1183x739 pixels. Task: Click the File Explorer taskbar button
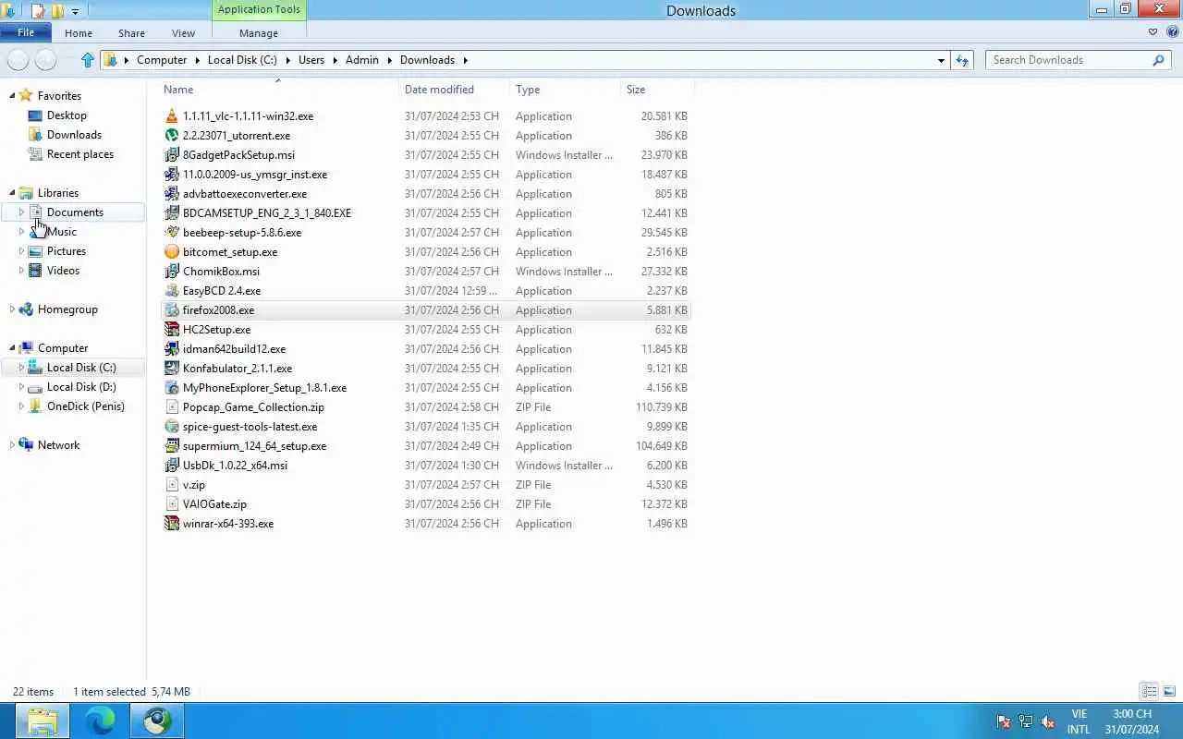(x=42, y=721)
